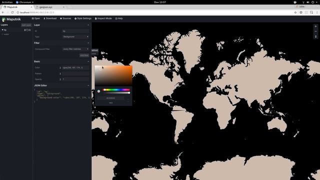Switch to the Maputnik browser tab
The image size is (320, 180).
pyautogui.click(x=17, y=7)
